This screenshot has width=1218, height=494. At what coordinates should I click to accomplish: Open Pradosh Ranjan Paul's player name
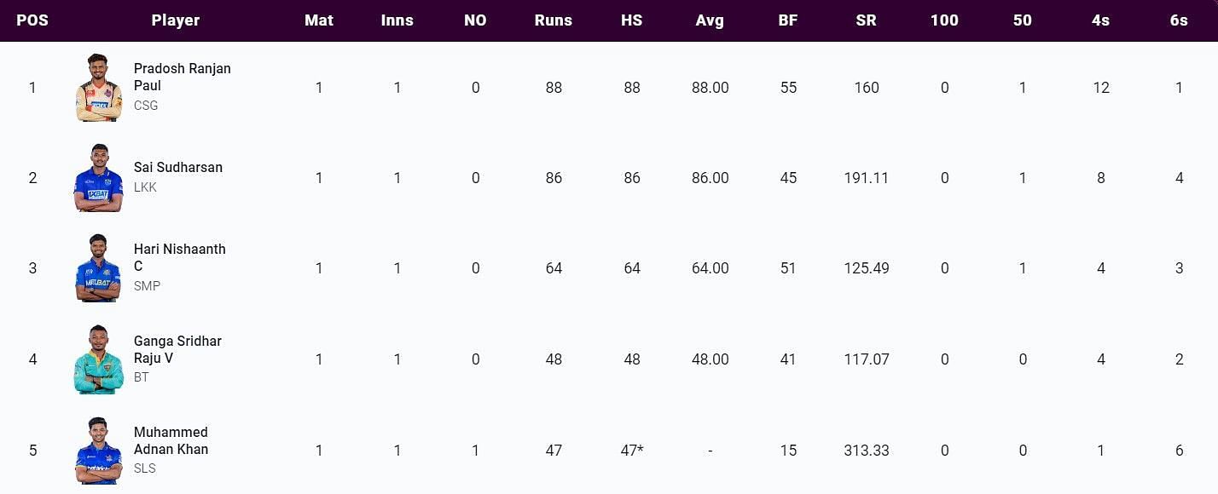182,77
